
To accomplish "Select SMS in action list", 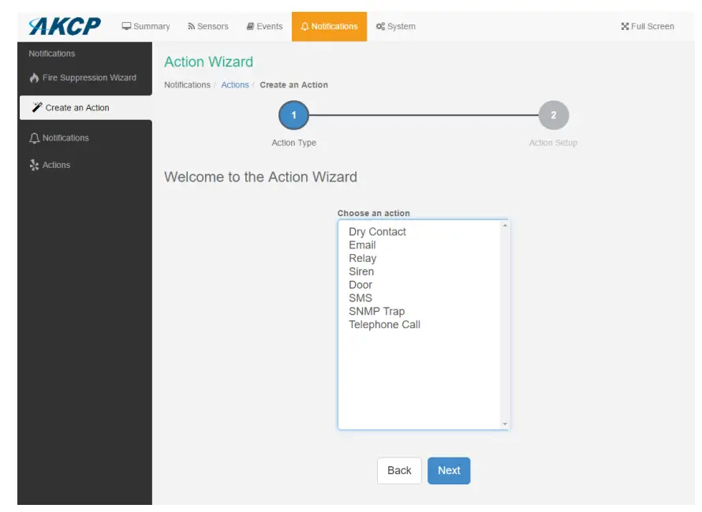I will [360, 298].
